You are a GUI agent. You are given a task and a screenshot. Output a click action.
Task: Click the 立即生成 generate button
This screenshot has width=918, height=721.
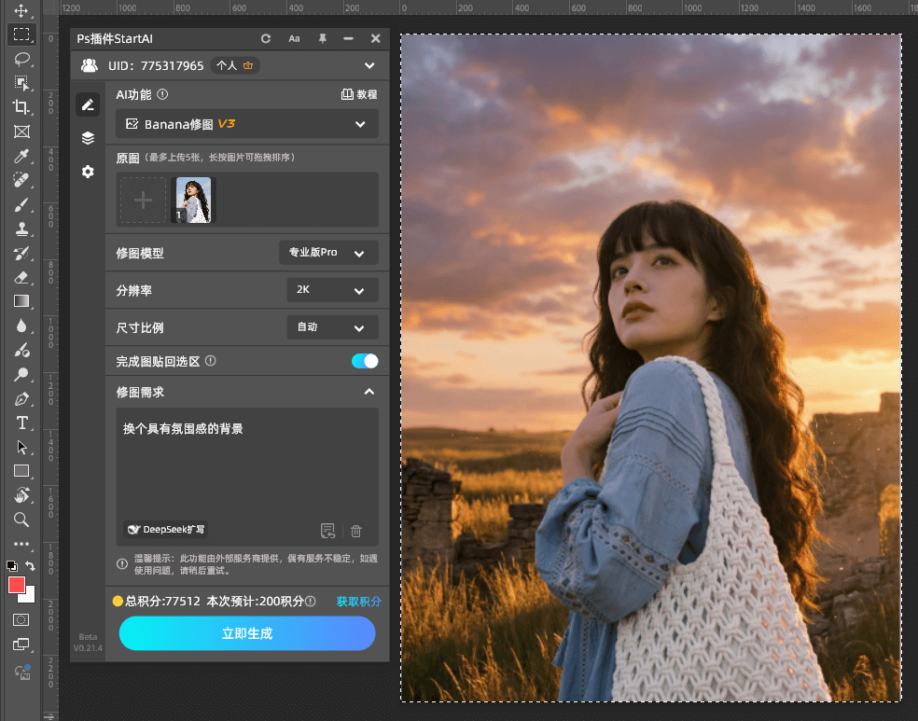[246, 633]
